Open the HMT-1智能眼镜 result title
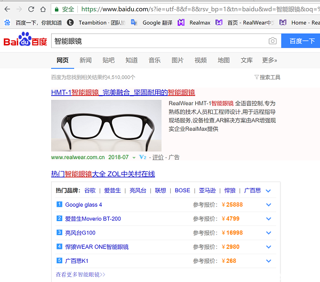 pyautogui.click(x=123, y=92)
